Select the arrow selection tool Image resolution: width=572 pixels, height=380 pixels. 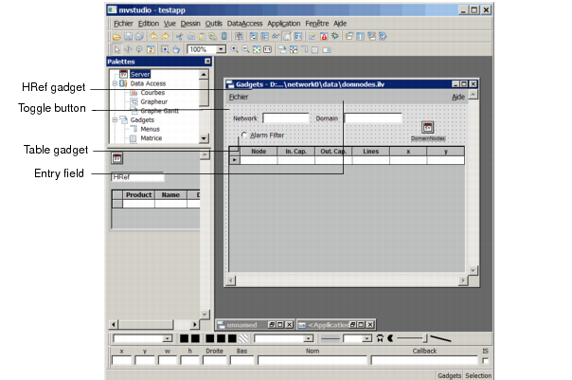(x=116, y=49)
